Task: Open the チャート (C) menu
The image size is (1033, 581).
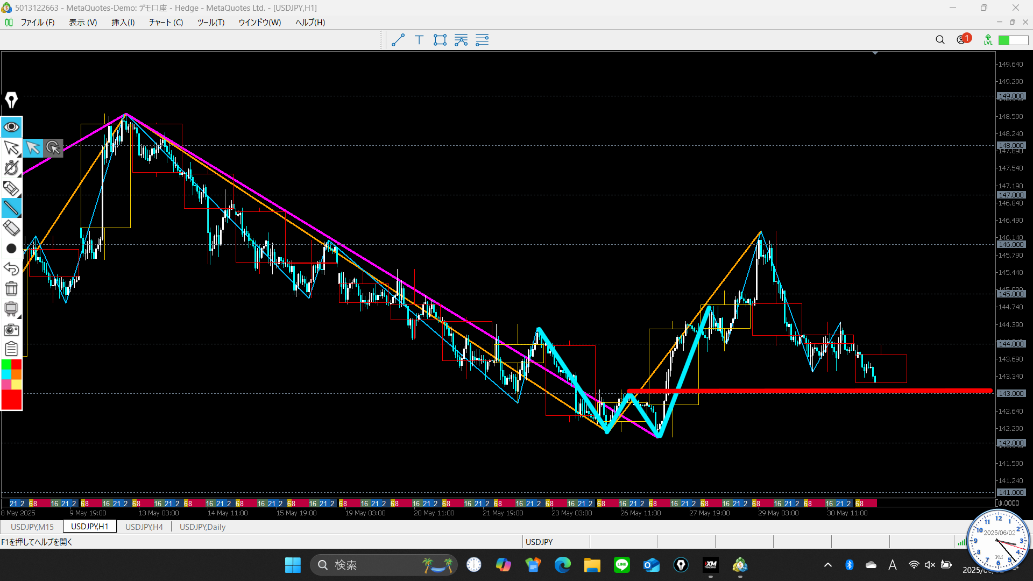Action: pyautogui.click(x=166, y=22)
